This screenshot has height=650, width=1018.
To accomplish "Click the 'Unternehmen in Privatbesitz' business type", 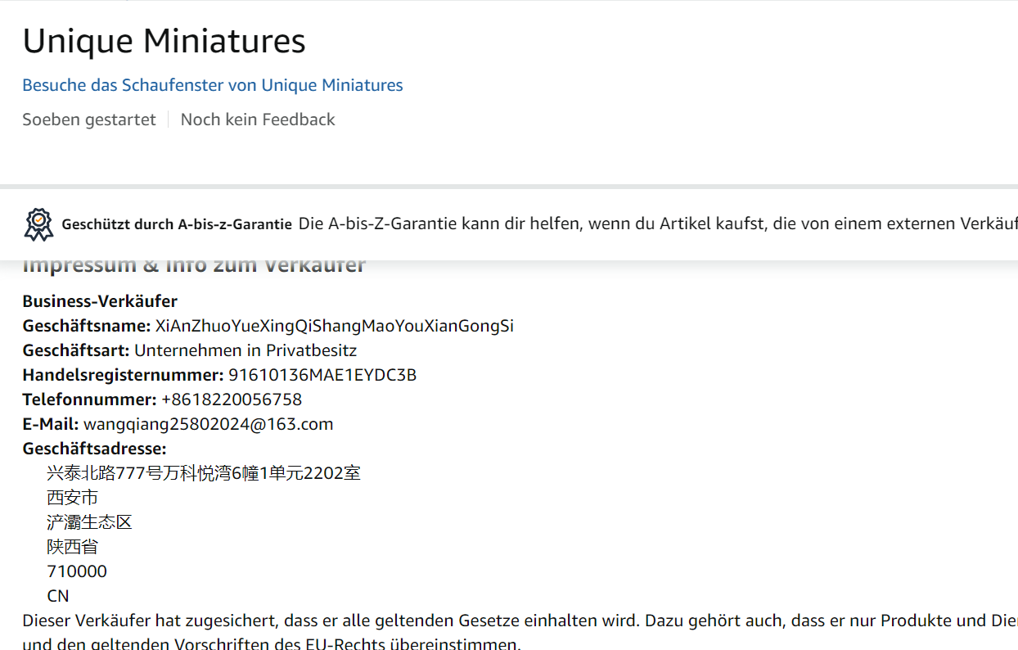I will point(245,350).
